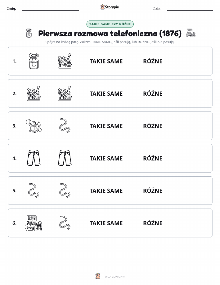Click the left shorts icon in row 4
Image resolution: width=220 pixels, height=285 pixels.
coord(34,158)
